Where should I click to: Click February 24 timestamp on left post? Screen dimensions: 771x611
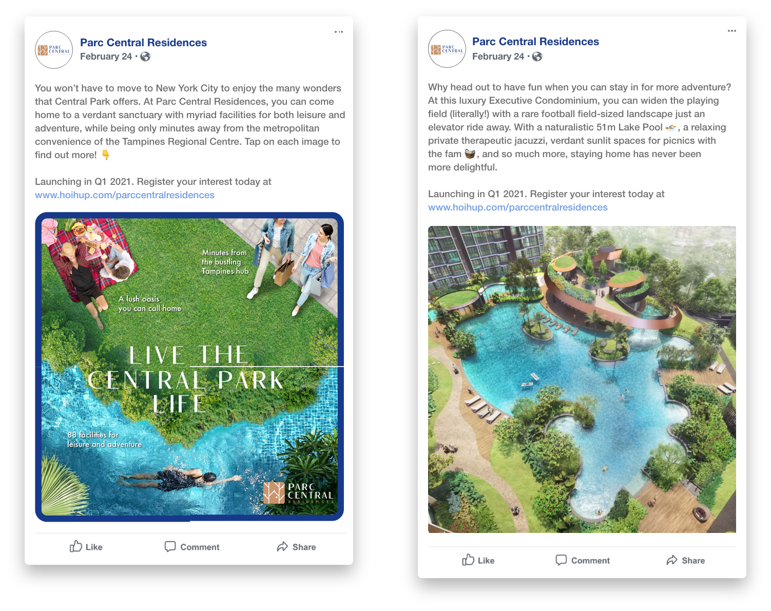point(106,56)
